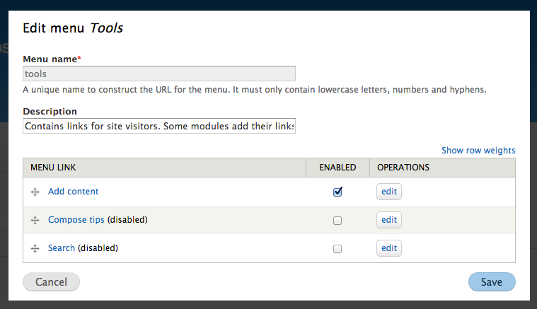
Task: Open the Add content menu link
Action: (74, 192)
